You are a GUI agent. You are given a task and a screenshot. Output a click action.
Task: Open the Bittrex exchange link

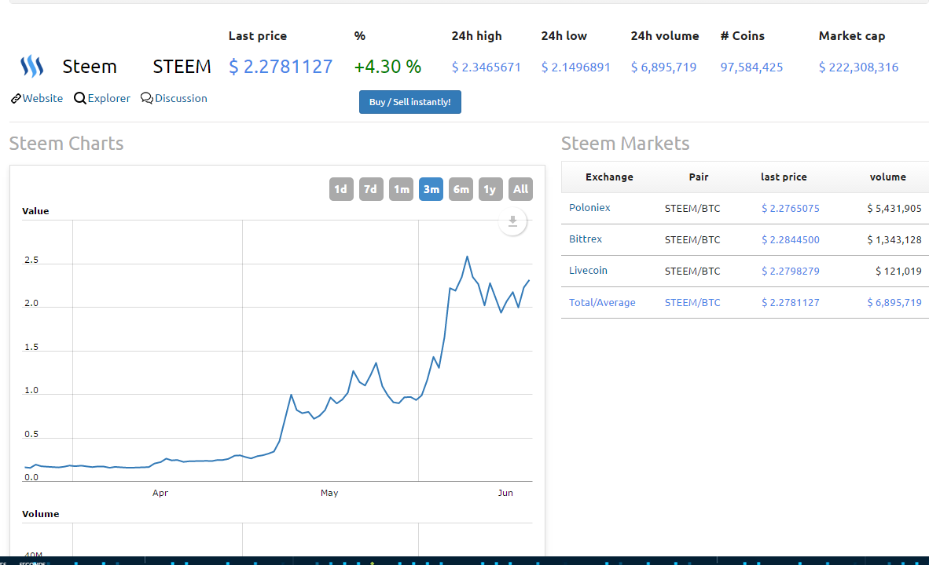pyautogui.click(x=586, y=239)
